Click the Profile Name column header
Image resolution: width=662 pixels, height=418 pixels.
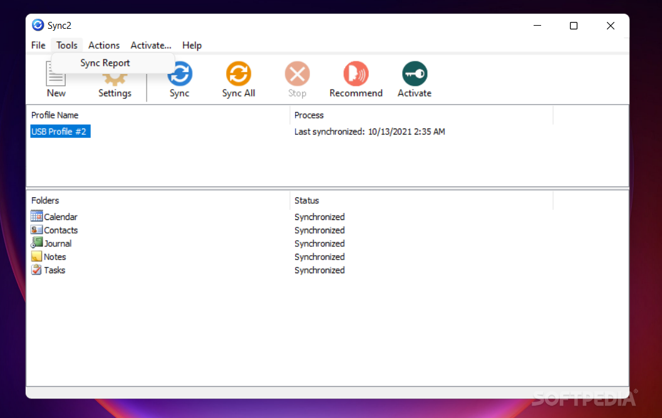pyautogui.click(x=54, y=115)
